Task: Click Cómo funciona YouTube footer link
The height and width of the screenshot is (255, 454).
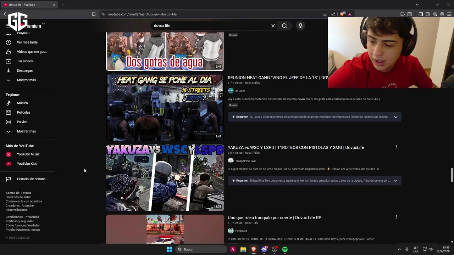Action: coord(22,226)
